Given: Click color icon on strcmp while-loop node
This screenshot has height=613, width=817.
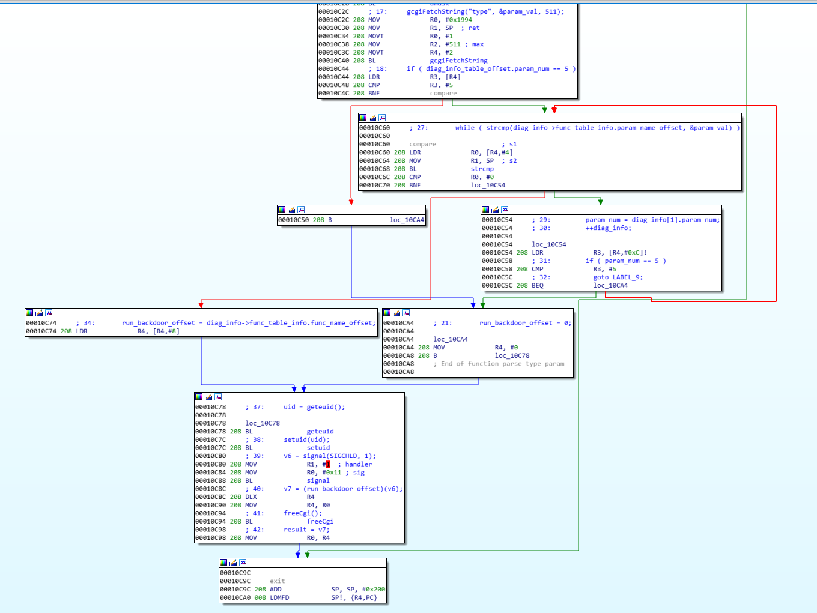Looking at the screenshot, I should click(363, 118).
